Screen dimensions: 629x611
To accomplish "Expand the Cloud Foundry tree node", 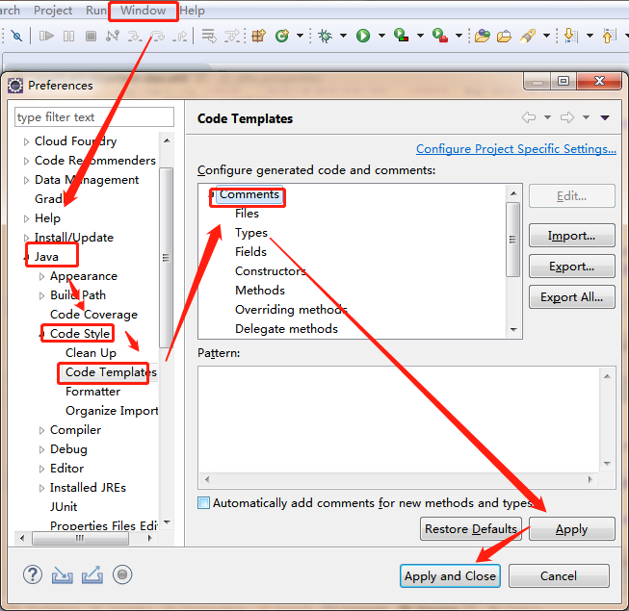I will tap(26, 141).
